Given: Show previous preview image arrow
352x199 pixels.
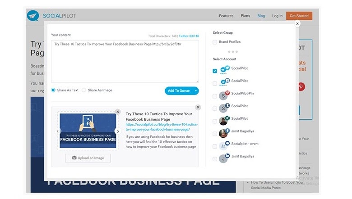Looking at the screenshot, I should pos(58,131).
